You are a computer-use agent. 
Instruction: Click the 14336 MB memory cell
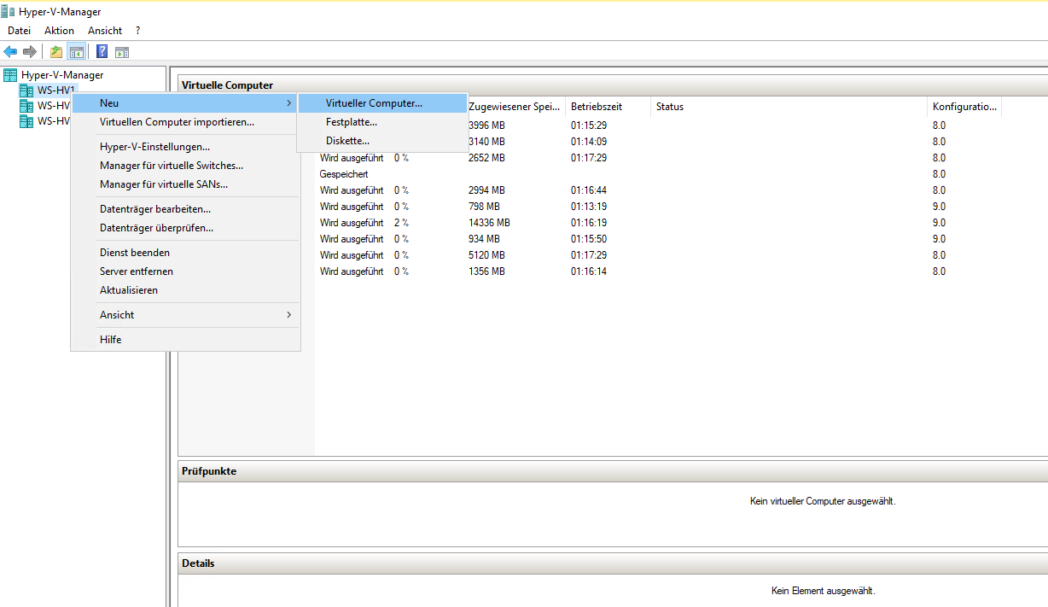(489, 223)
